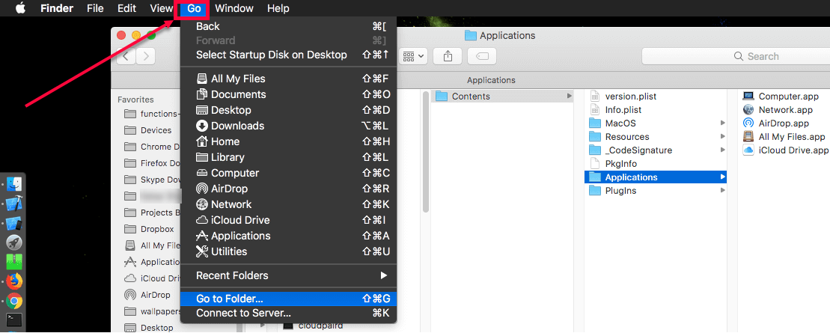Screen dimensions: 830x333
Task: Choose Back in the Go menu
Action: (x=288, y=26)
